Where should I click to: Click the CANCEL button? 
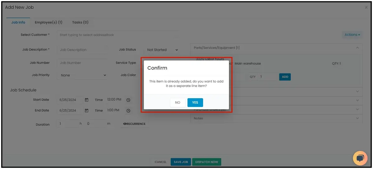click(161, 162)
